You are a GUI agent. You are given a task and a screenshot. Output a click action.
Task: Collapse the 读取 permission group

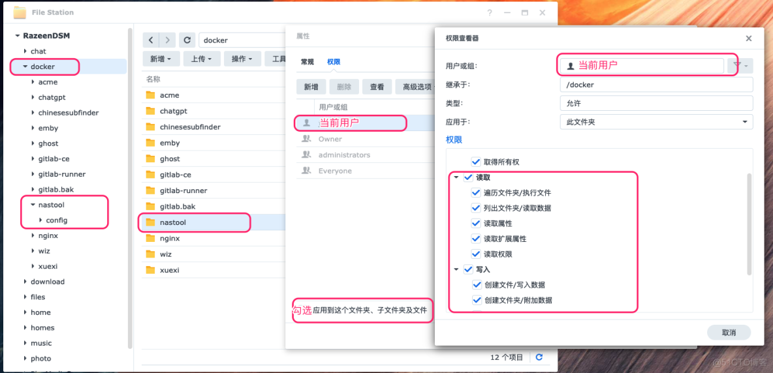coord(456,177)
